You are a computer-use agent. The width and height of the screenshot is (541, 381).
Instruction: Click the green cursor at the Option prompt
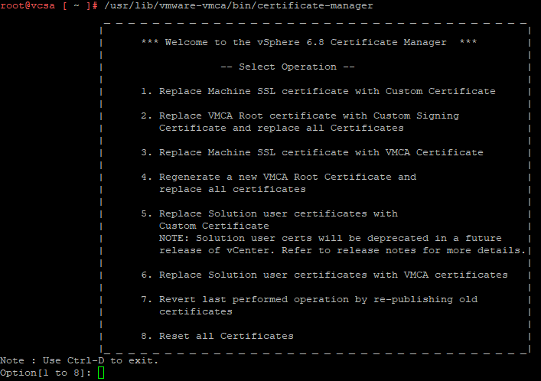click(x=101, y=373)
